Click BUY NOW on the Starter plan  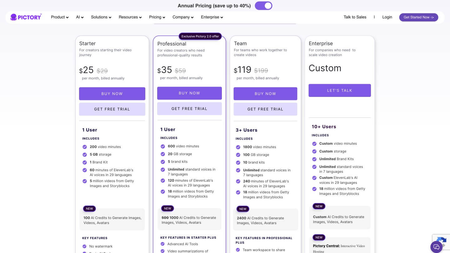click(112, 94)
